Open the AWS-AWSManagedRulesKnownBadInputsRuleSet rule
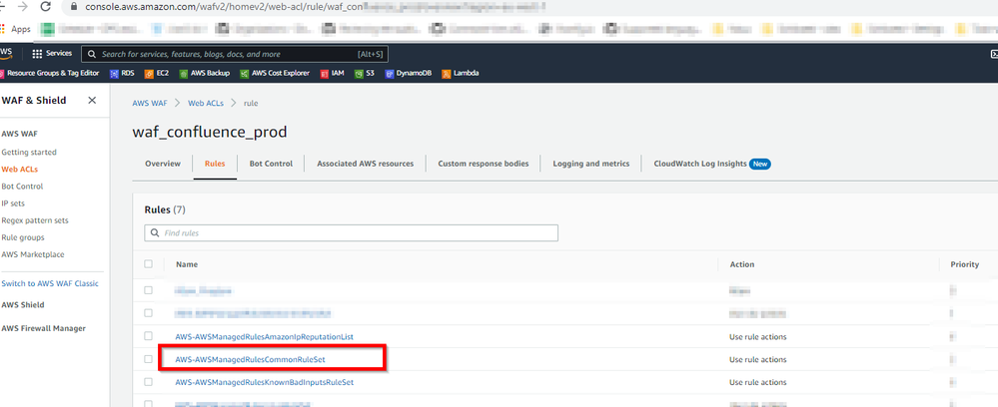998x407 pixels. [x=264, y=383]
